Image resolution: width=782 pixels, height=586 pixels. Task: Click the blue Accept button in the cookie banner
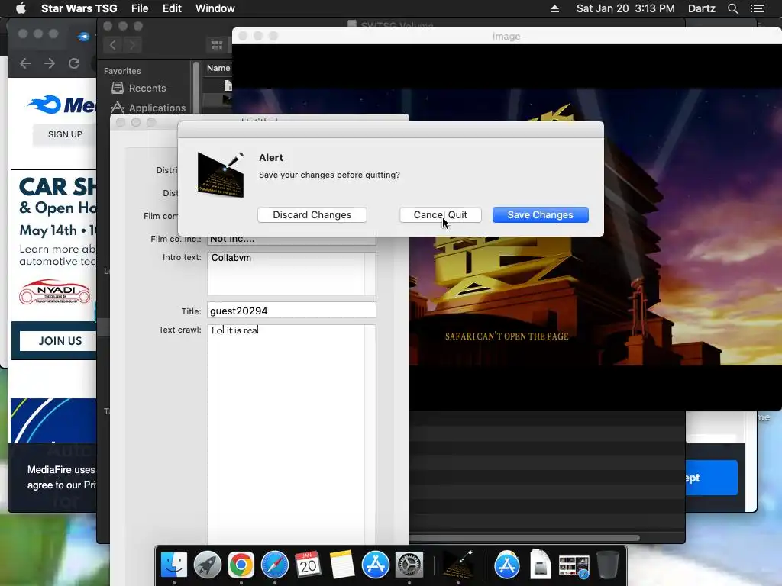(x=712, y=478)
